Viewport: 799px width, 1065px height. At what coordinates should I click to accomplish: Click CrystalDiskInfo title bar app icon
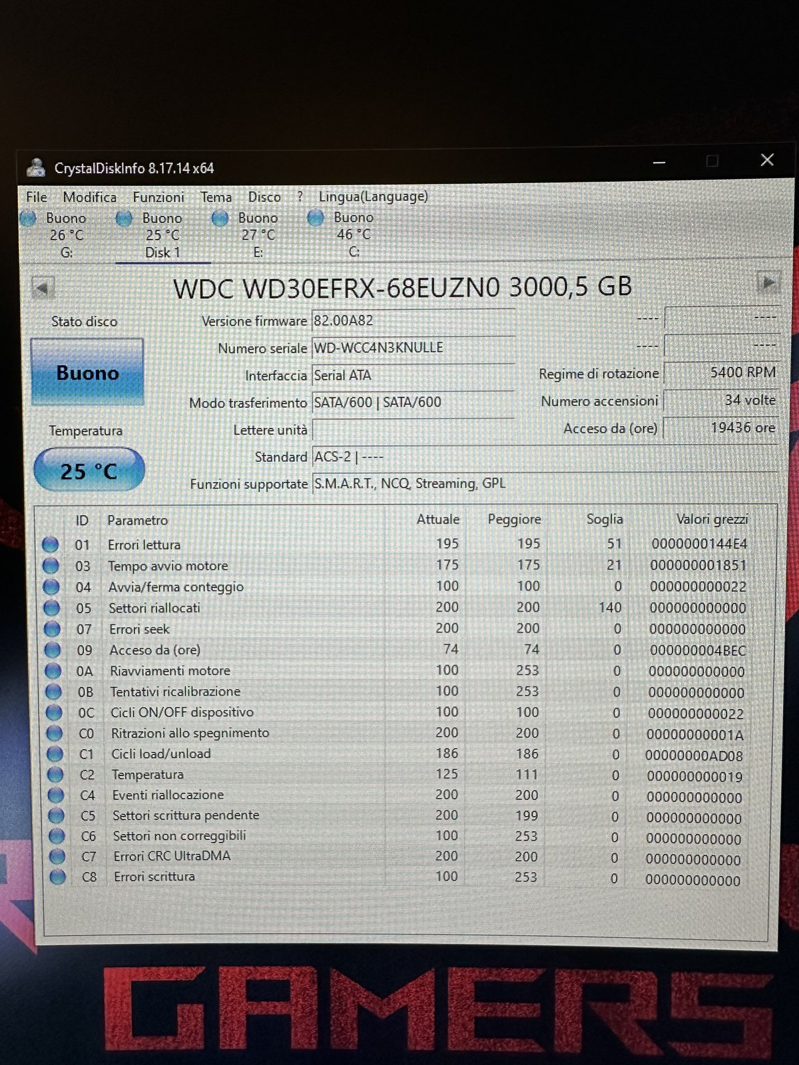tap(36, 167)
